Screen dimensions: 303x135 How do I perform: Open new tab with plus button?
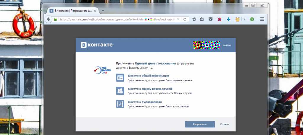click(103, 11)
